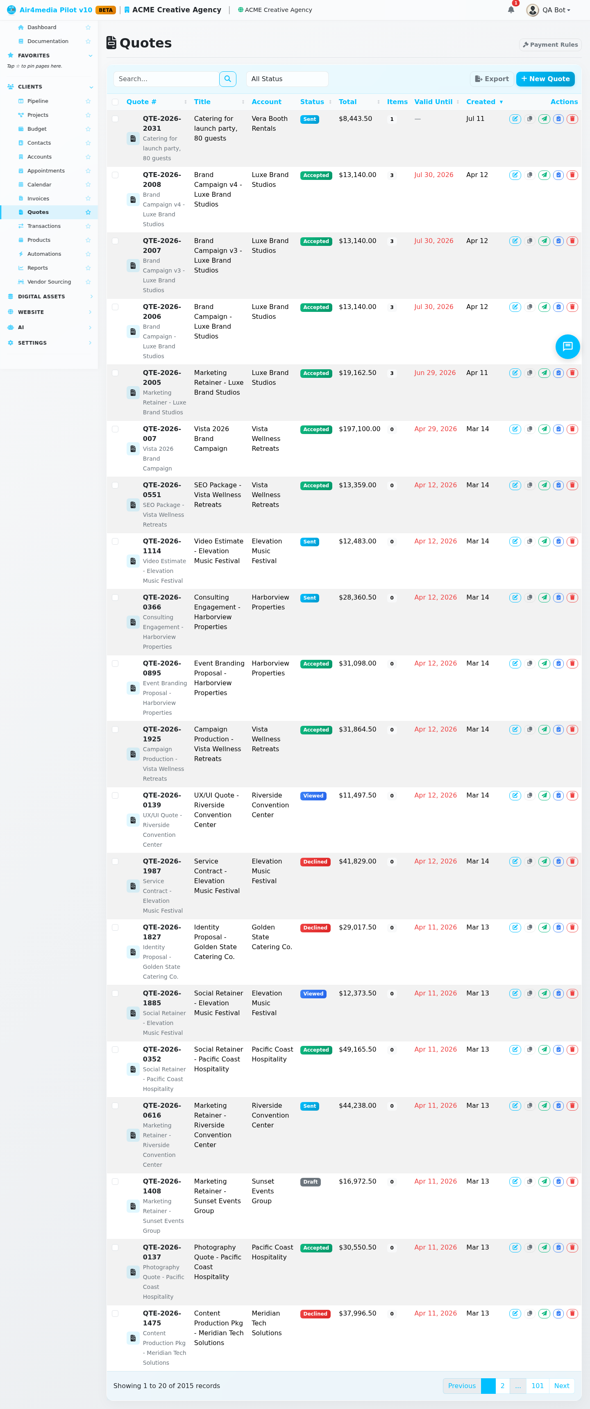Collapse the Favorites sidebar section

49,55
